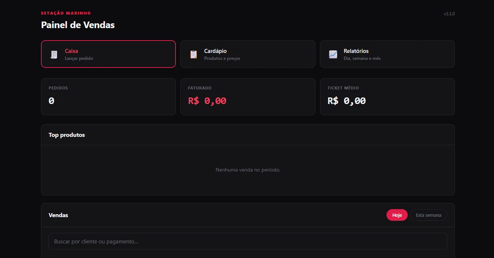Viewport: 494px width, 258px height.
Task: Click 'Produtos e preços' subtitle text
Action: tap(222, 58)
